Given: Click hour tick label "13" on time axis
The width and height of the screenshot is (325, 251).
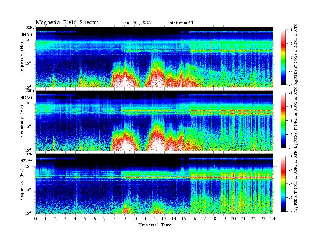Looking at the screenshot, I should [164, 219].
